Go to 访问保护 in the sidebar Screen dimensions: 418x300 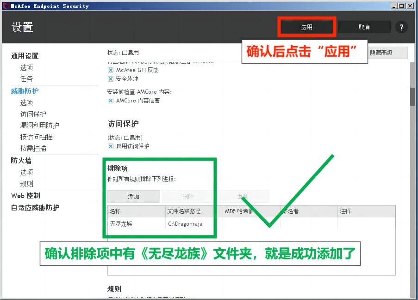(33, 114)
